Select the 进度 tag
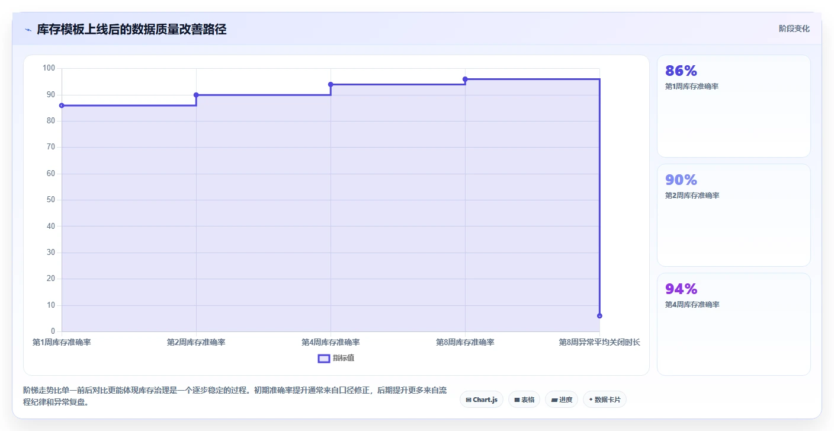Screen dimensions: 834x431 pyautogui.click(x=562, y=400)
